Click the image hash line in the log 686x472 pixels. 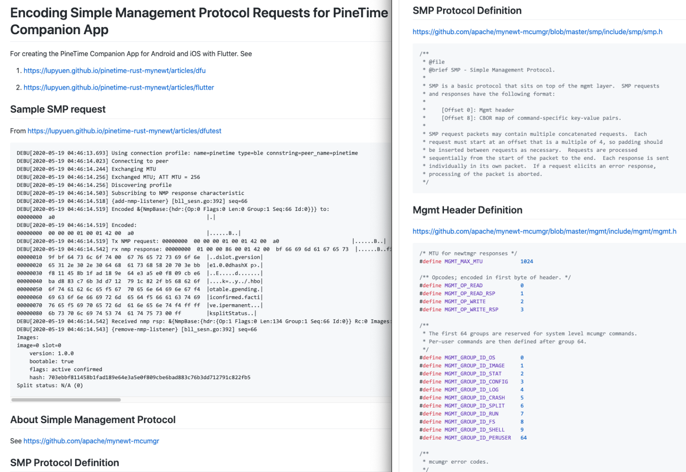tap(140, 377)
